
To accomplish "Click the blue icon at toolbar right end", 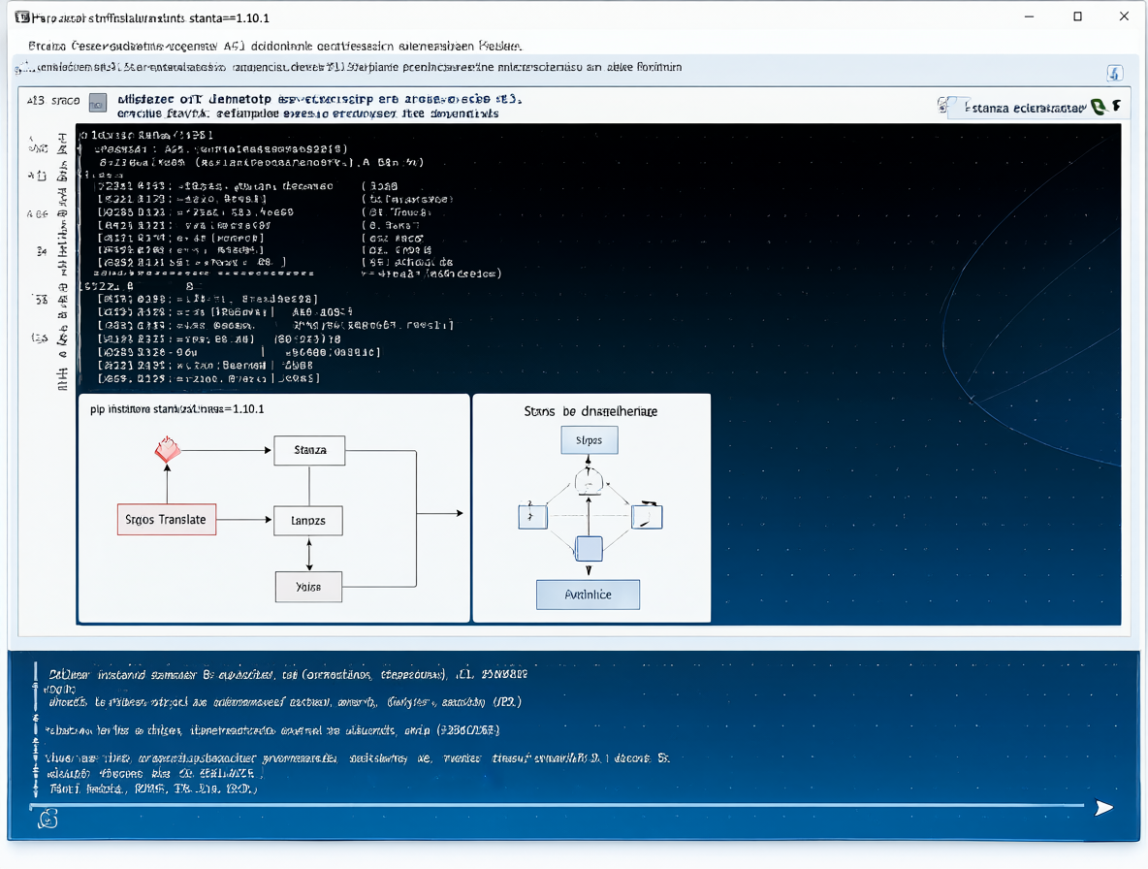I will coord(1114,73).
